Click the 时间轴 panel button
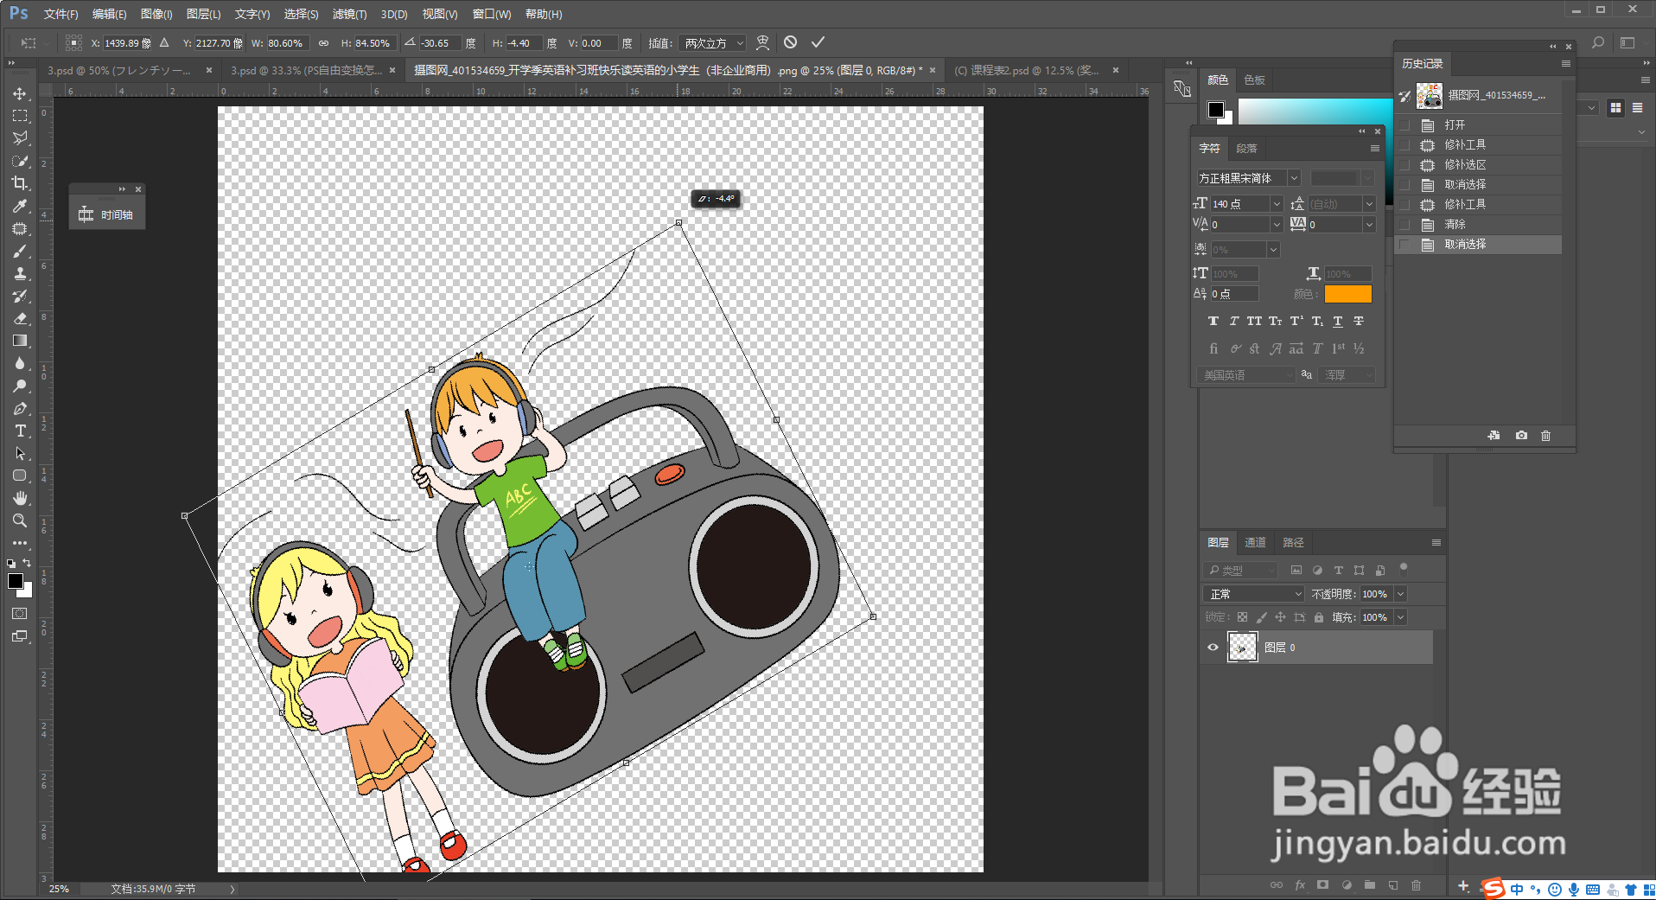 tap(107, 214)
